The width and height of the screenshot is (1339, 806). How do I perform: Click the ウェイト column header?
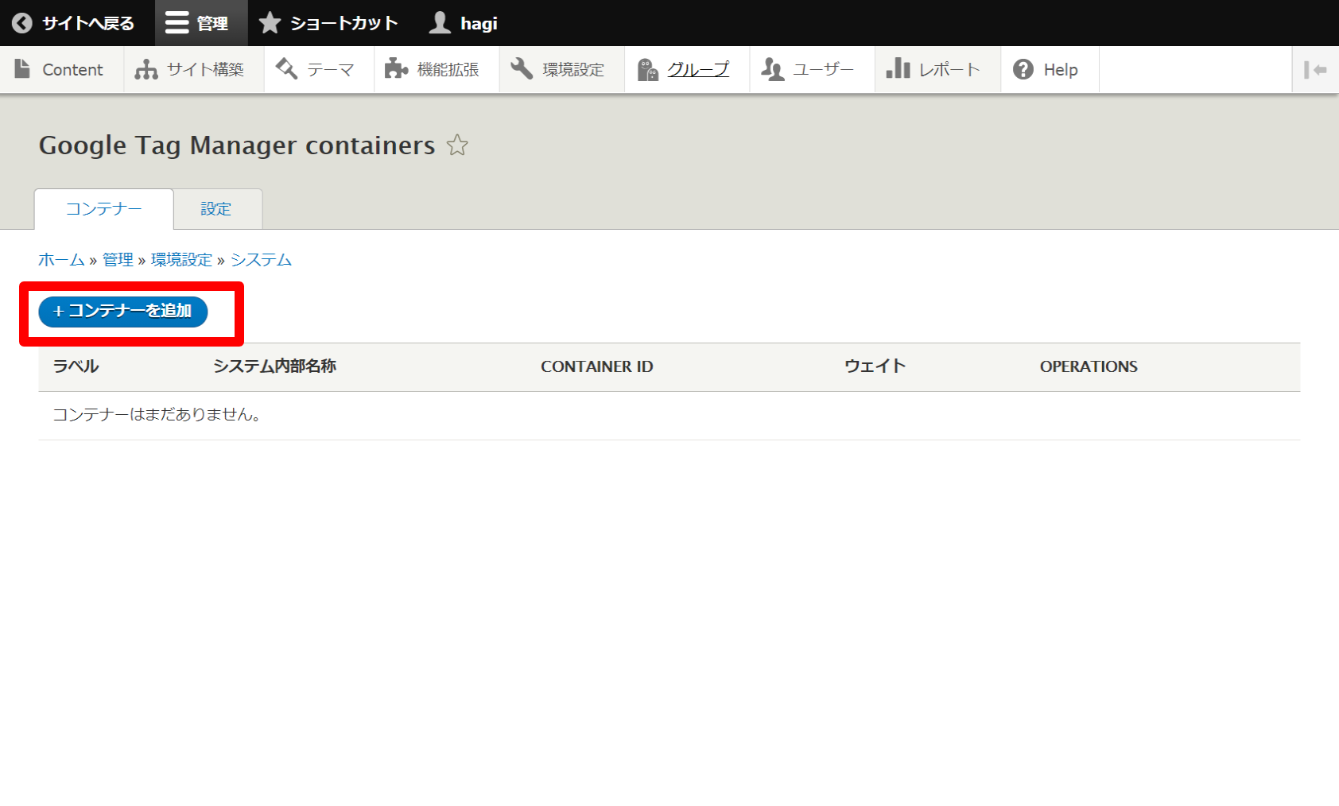coord(875,366)
